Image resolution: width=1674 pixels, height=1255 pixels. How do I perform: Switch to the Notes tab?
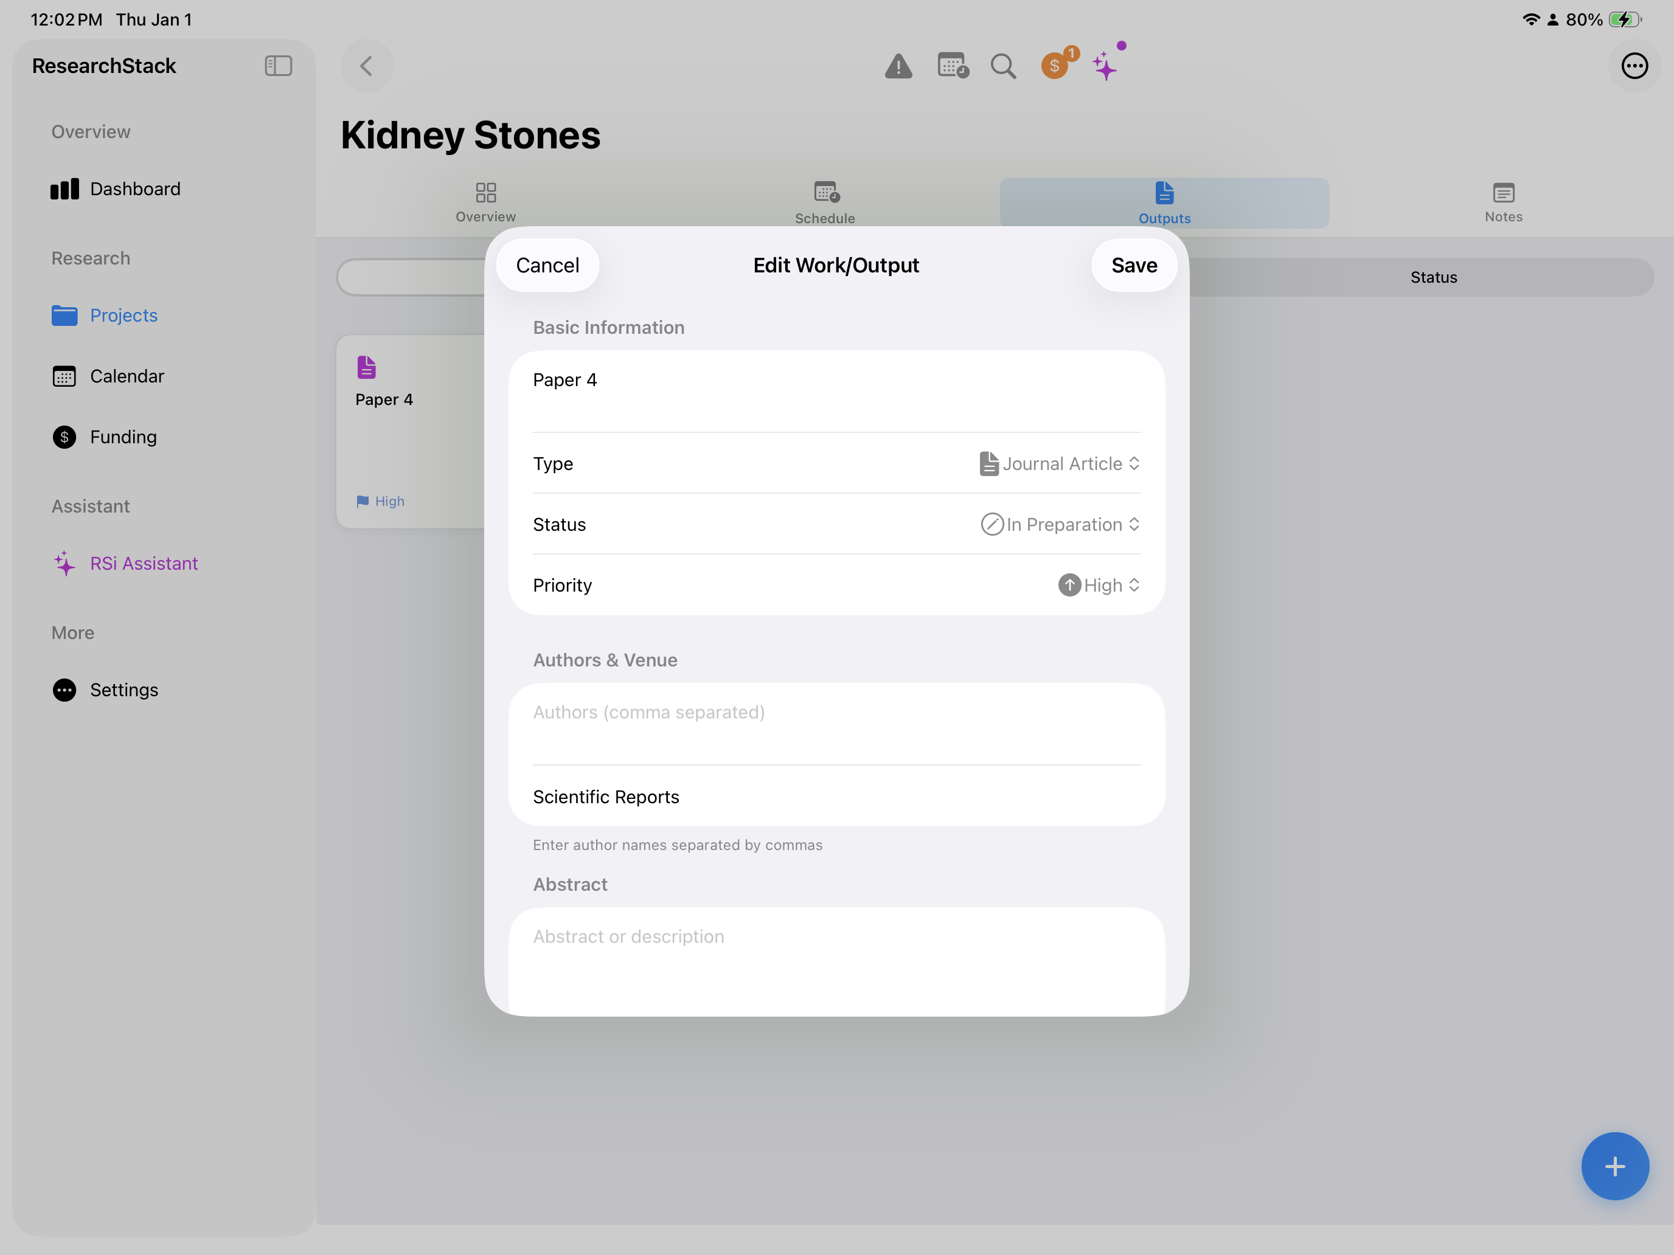[x=1503, y=202]
